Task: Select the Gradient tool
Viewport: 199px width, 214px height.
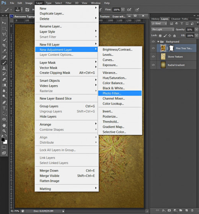Action: pyautogui.click(x=4, y=85)
